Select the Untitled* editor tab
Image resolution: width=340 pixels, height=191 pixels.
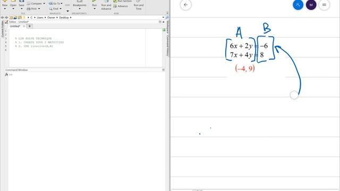pyautogui.click(x=15, y=26)
